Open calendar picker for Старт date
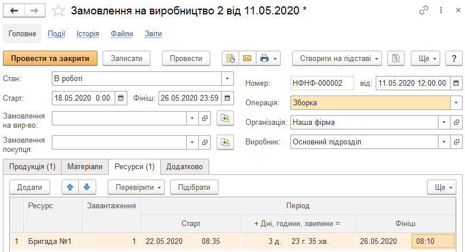Screen dimensions: 465x252 coord(120,98)
